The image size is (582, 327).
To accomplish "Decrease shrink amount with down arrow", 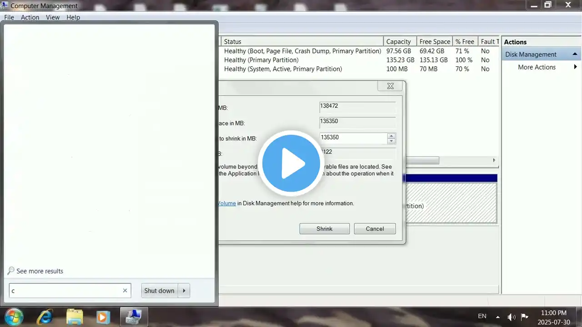I will (391, 141).
